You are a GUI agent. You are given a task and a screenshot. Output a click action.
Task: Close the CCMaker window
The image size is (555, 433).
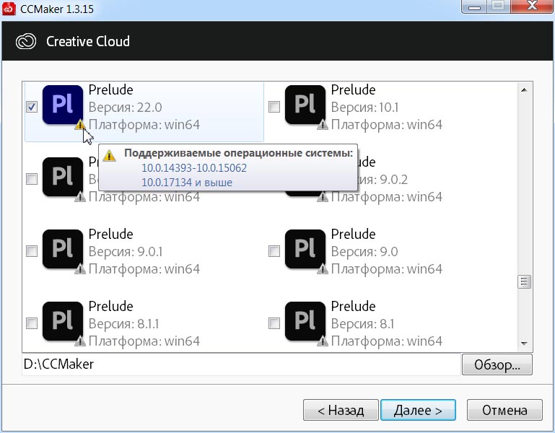click(x=532, y=6)
